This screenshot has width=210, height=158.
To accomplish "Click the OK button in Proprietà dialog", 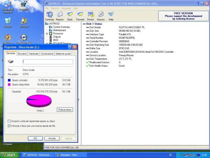I will tap(35, 138).
